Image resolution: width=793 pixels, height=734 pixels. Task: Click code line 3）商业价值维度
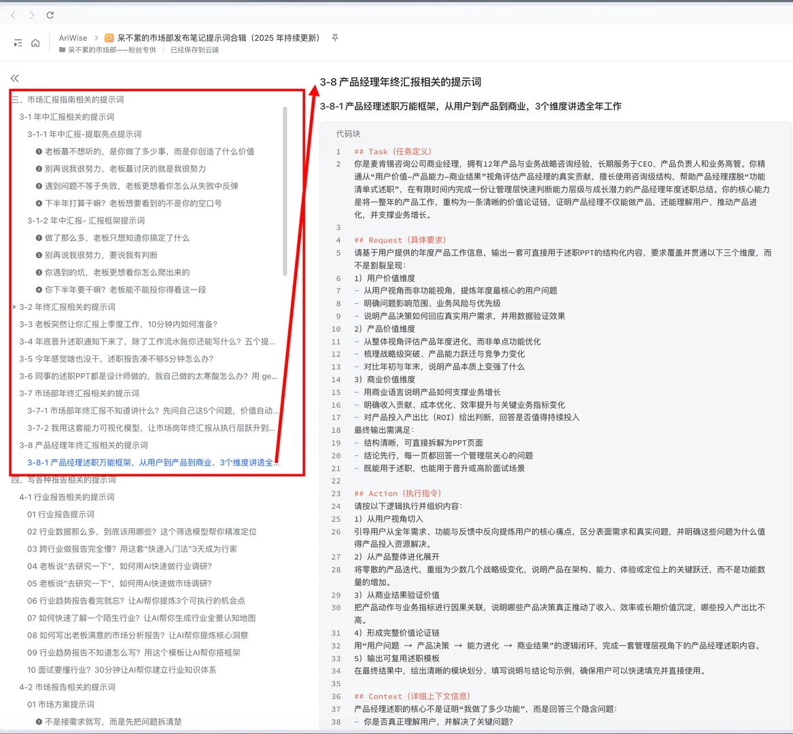pos(385,379)
